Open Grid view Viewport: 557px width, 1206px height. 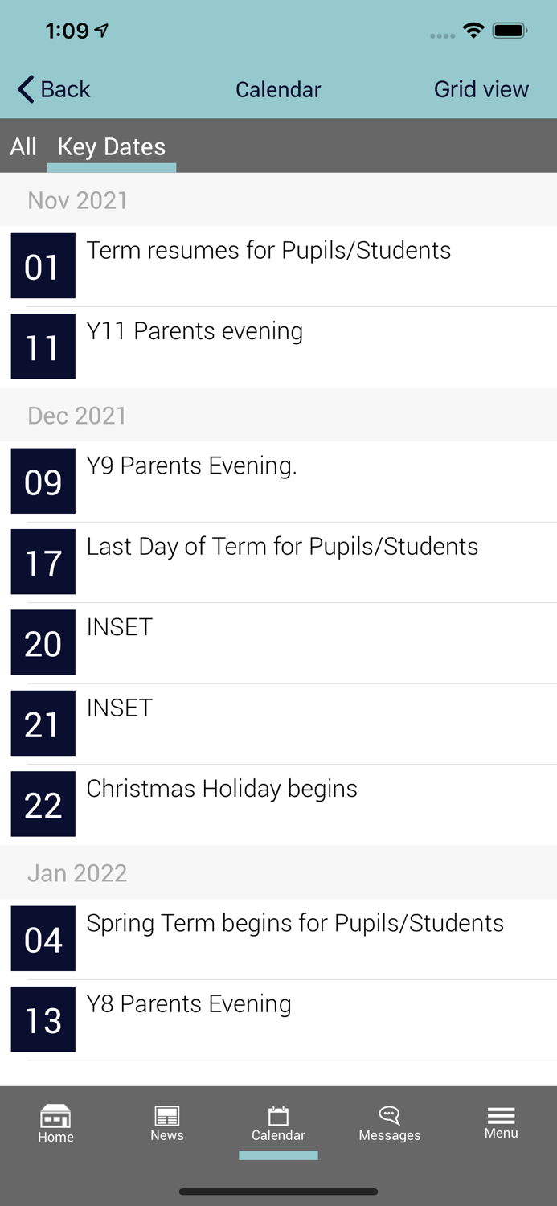coord(481,89)
